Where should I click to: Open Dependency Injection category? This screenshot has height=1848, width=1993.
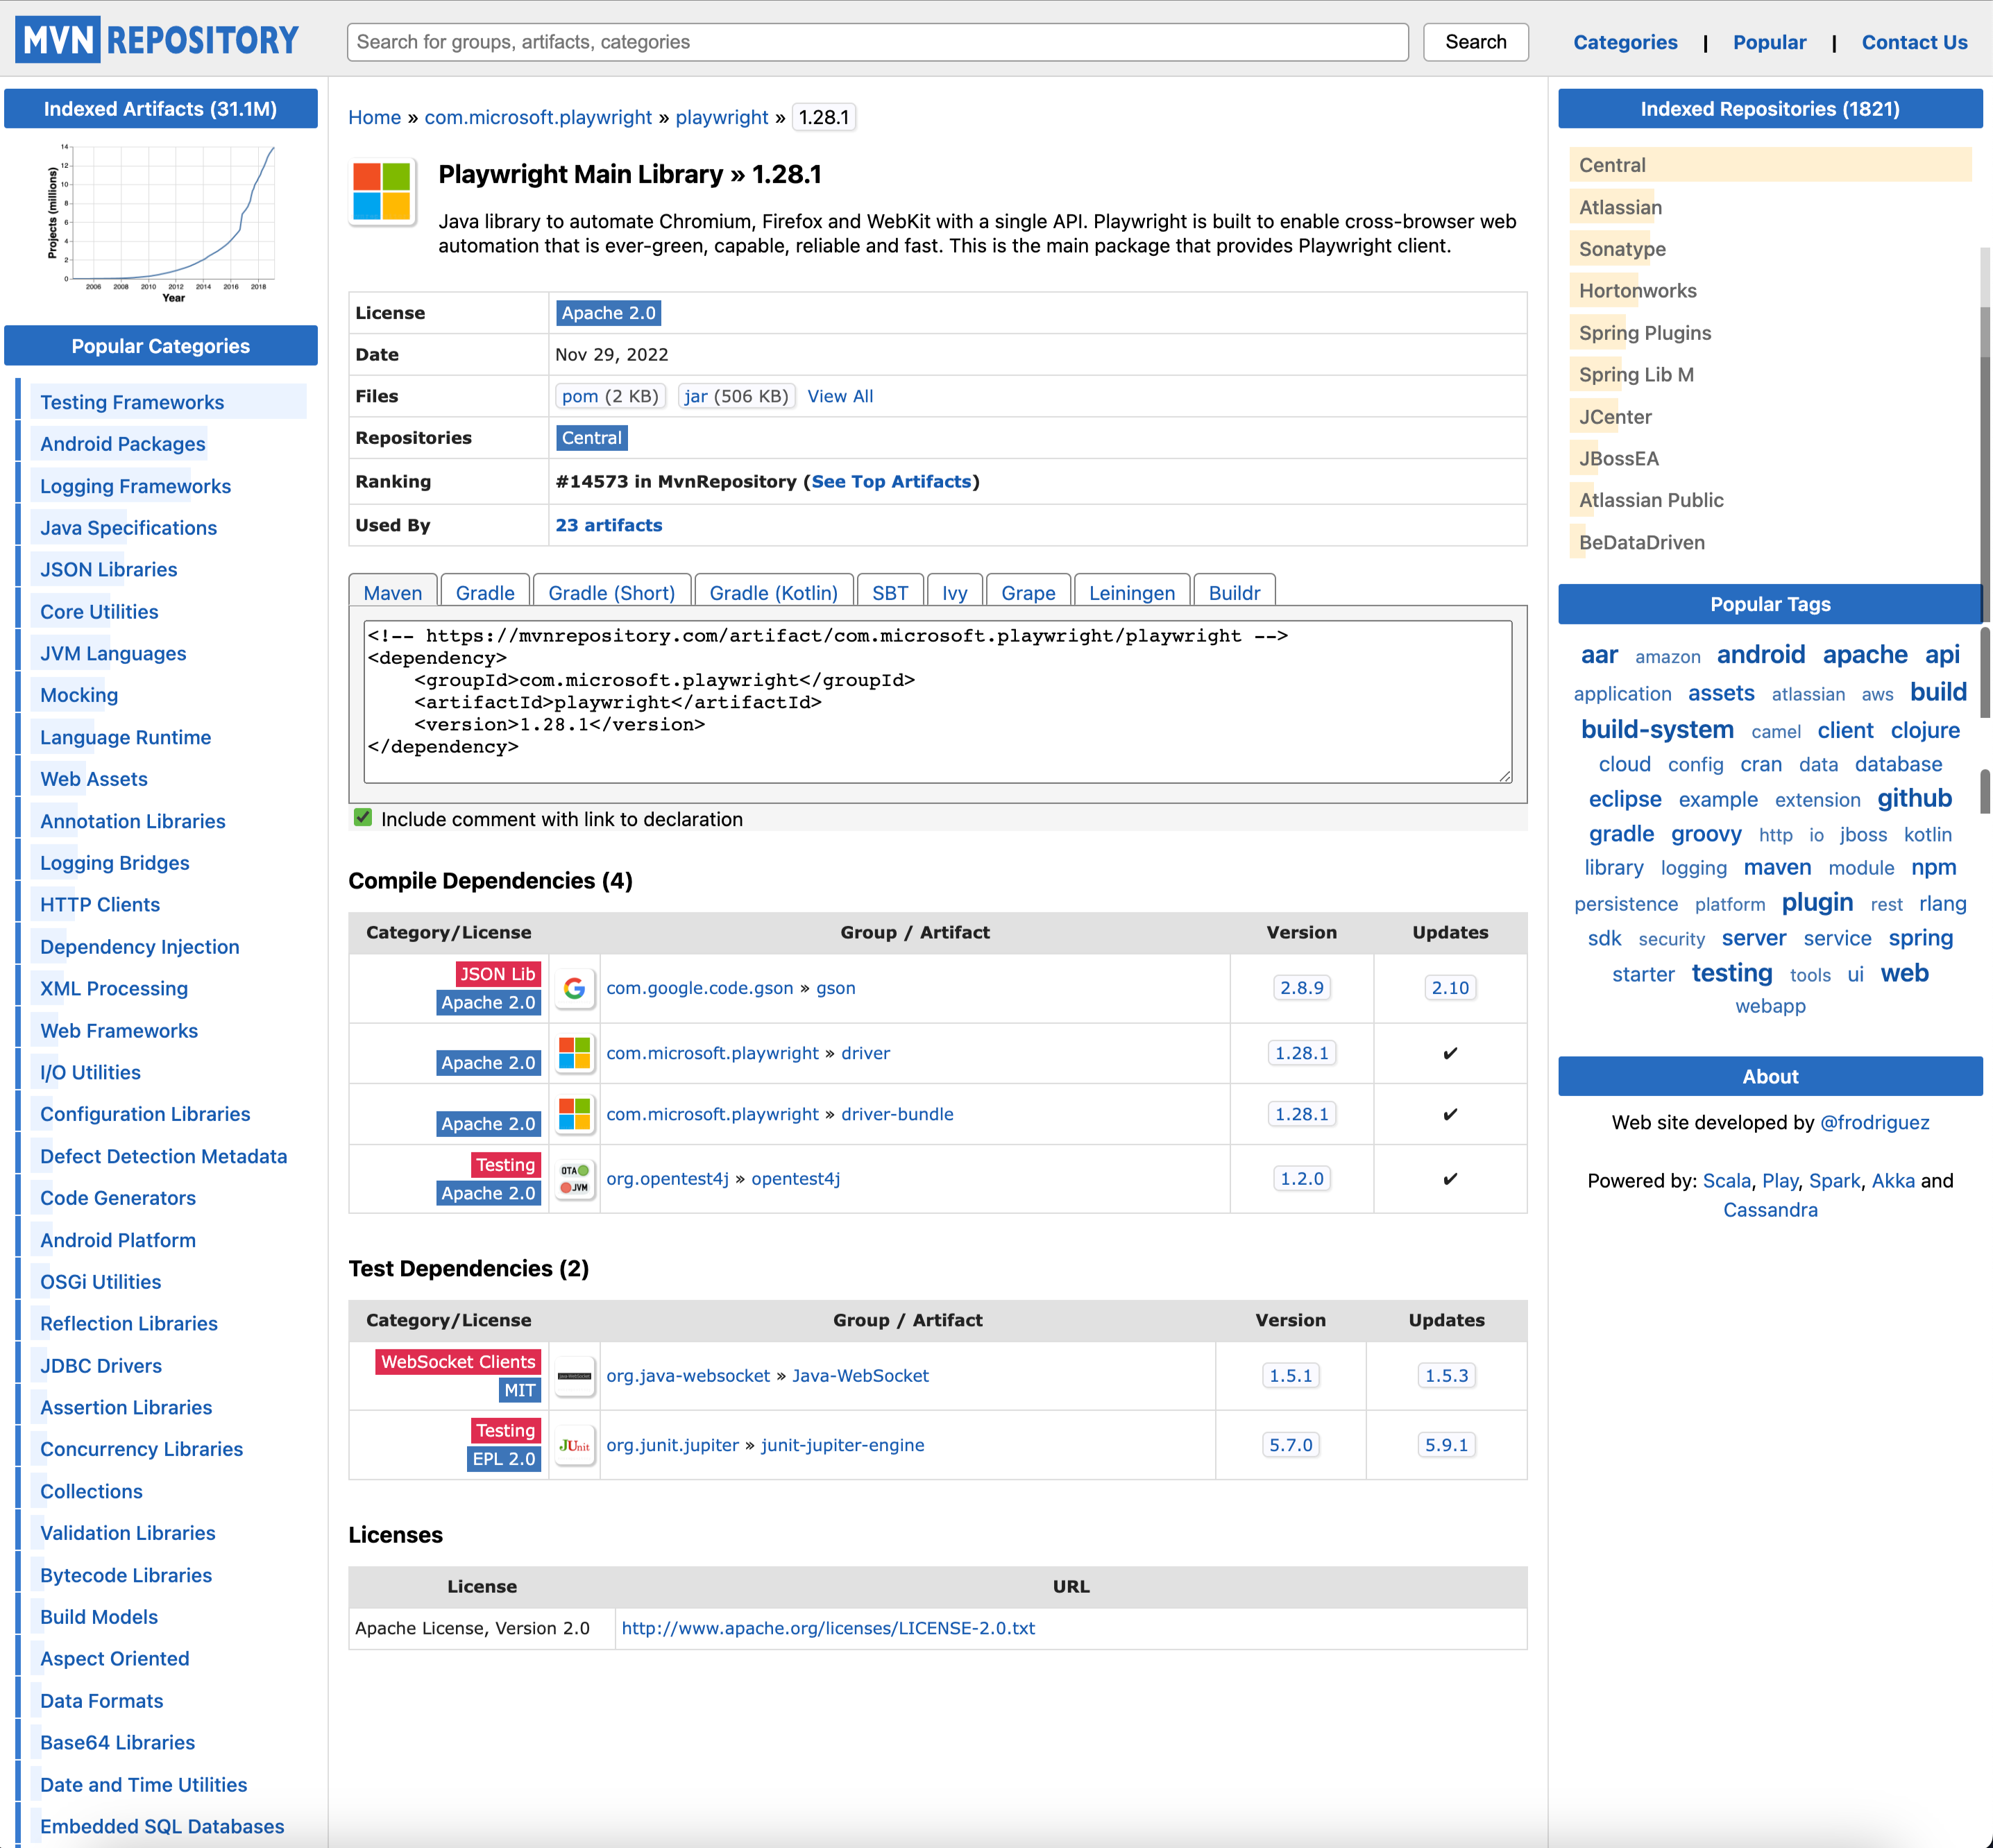[139, 946]
